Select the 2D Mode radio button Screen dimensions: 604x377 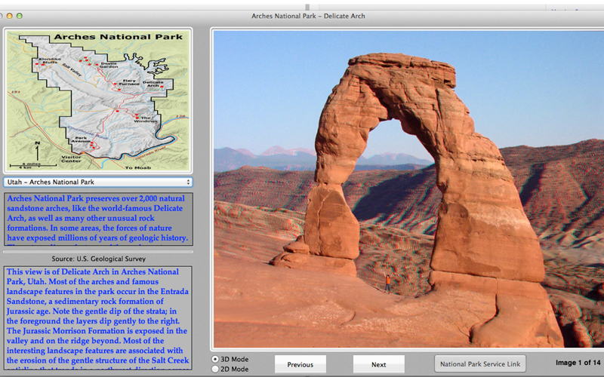215,369
